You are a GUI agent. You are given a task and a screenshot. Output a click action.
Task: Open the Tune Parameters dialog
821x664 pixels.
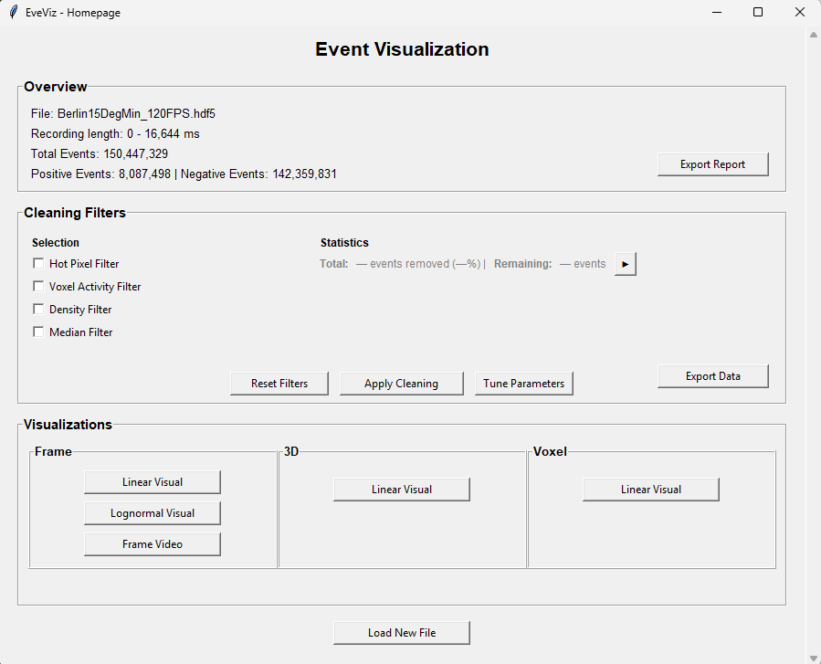coord(523,383)
